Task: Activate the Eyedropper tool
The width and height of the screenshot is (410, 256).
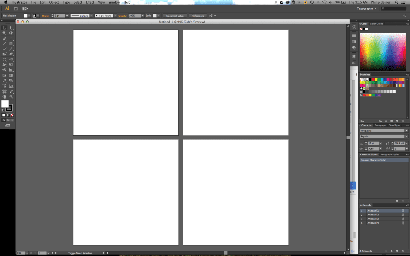Action: (5, 81)
